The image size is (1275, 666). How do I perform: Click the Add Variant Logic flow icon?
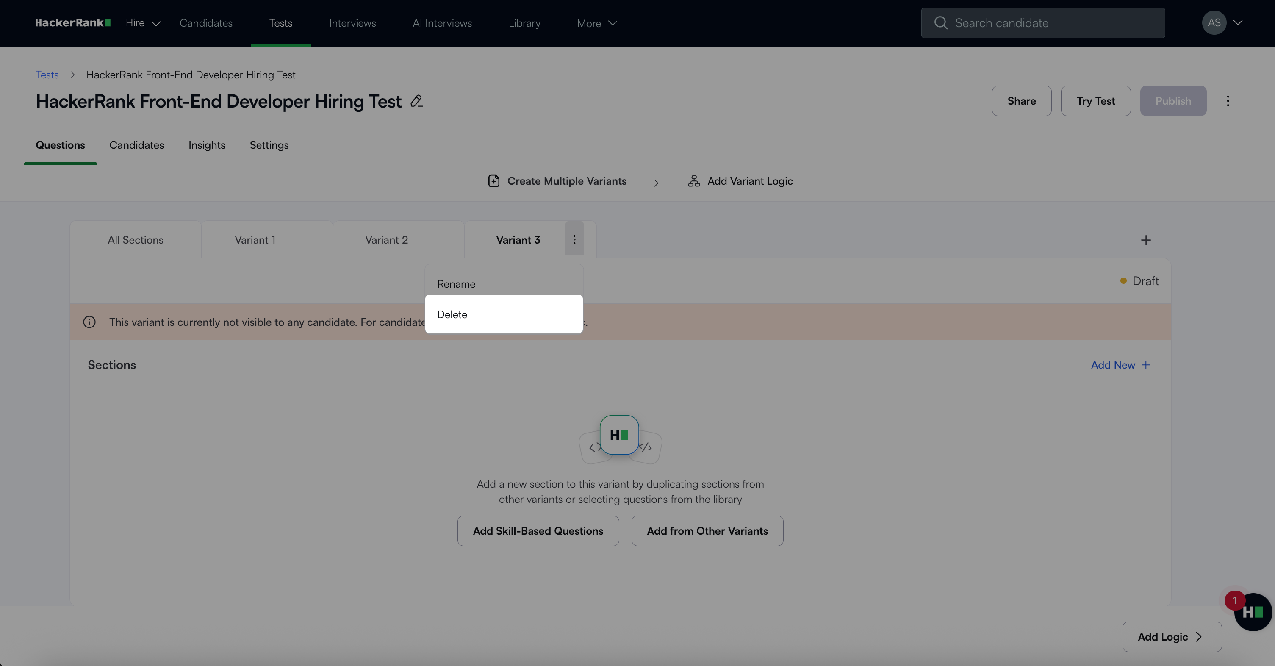click(x=694, y=181)
